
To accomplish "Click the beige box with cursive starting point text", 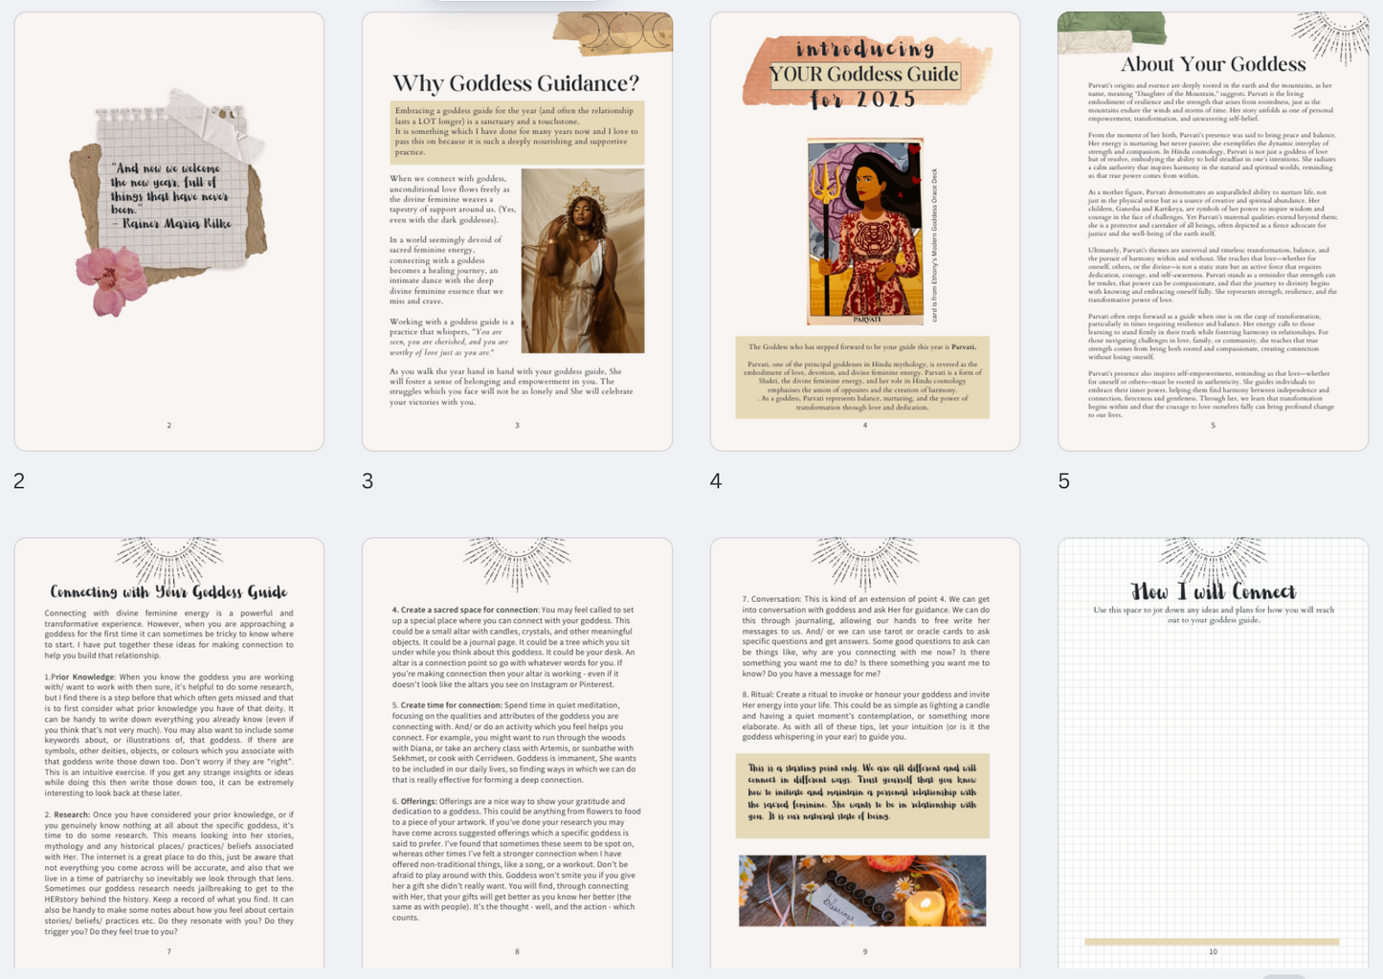I will [x=862, y=795].
